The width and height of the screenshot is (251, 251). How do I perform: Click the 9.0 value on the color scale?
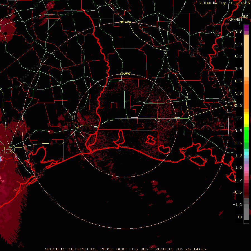[x=238, y=44]
